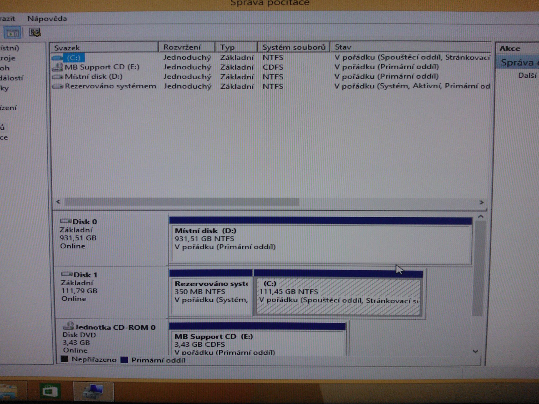Click the Primární oddíl legend swatch

(124, 360)
